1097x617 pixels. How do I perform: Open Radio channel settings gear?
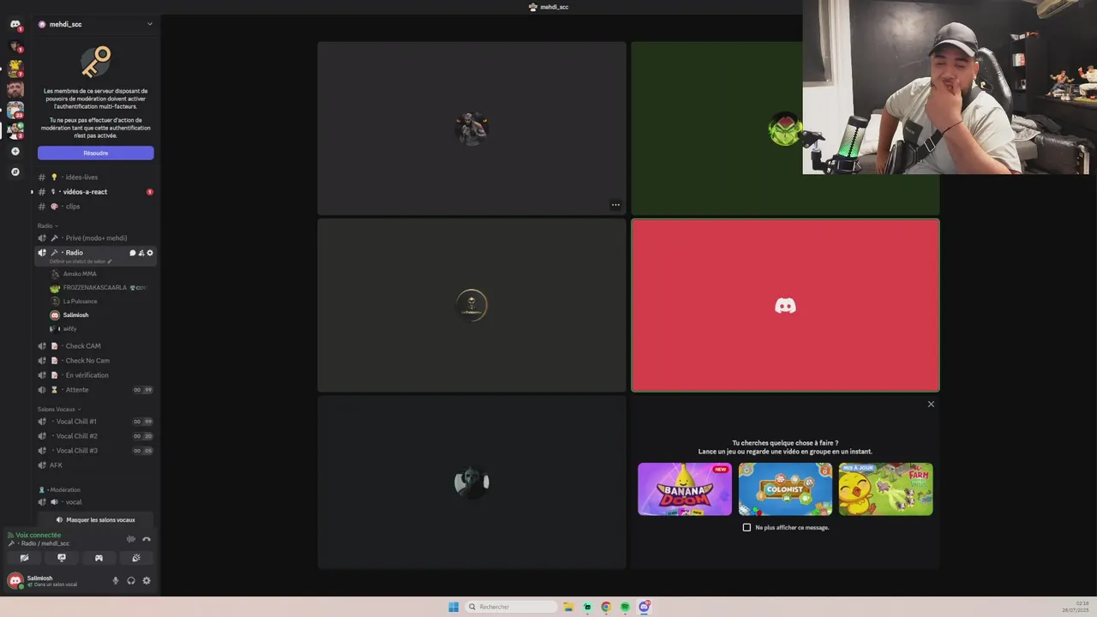pyautogui.click(x=150, y=253)
